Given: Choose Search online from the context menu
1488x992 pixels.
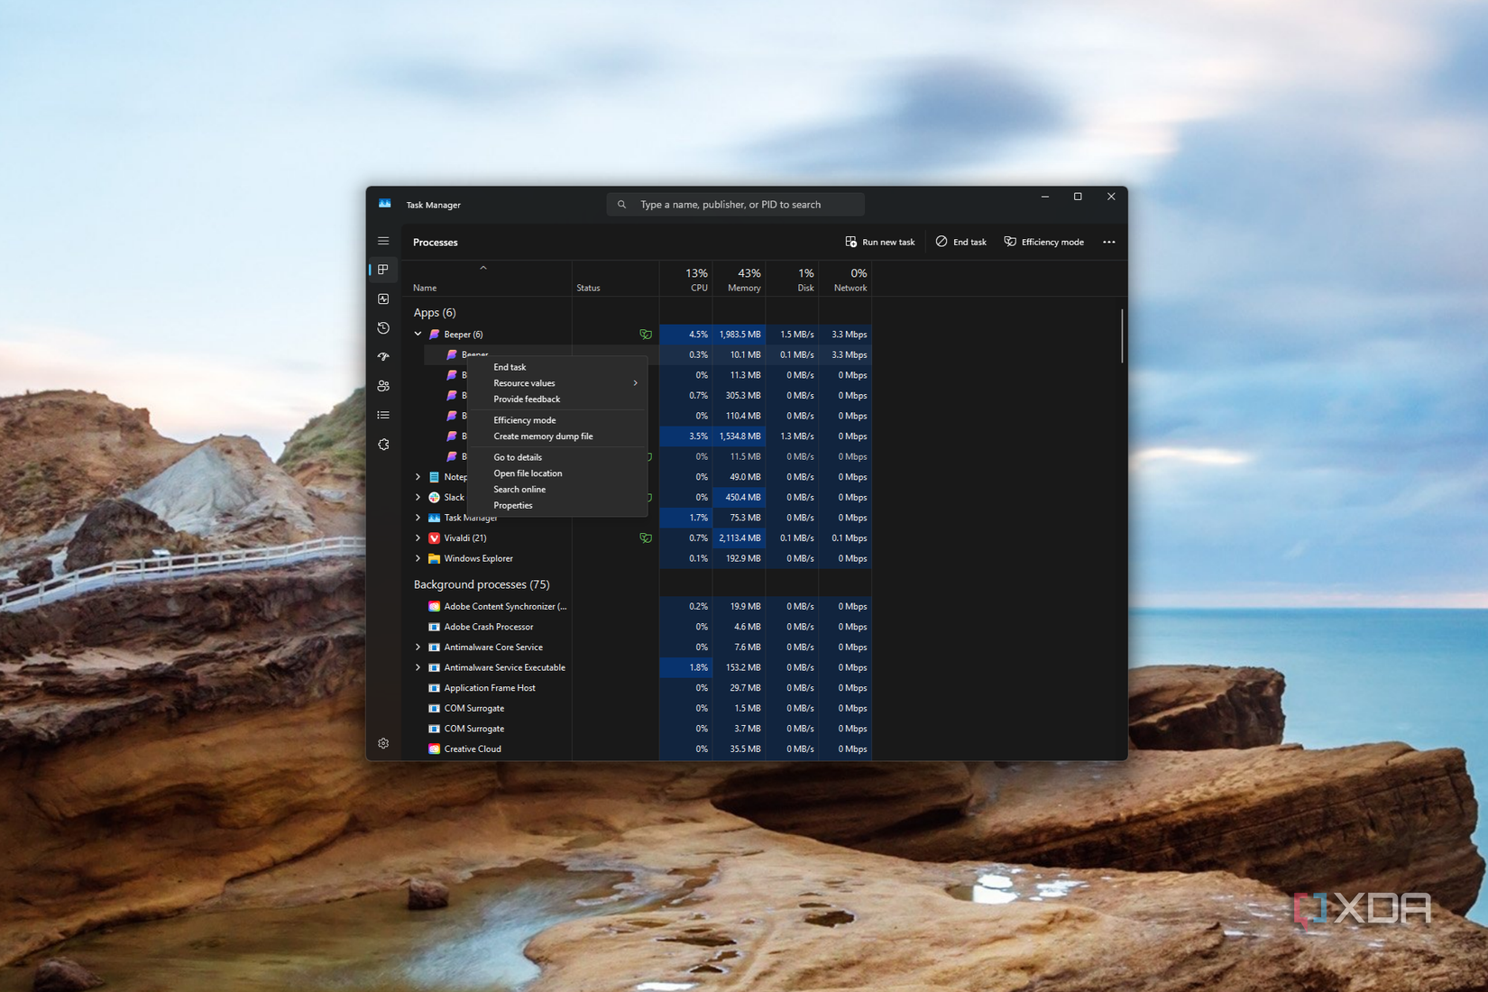Looking at the screenshot, I should (x=519, y=489).
